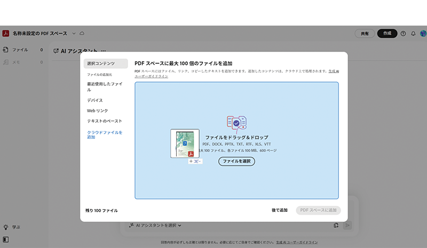Choose Web リンク as file source

[98, 110]
